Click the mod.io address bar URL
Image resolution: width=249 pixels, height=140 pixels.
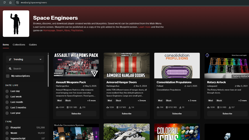coord(34,3)
